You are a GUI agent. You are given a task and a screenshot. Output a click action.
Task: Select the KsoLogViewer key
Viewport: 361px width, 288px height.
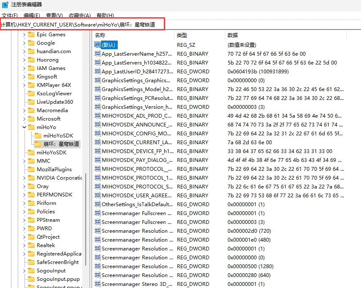[54, 94]
